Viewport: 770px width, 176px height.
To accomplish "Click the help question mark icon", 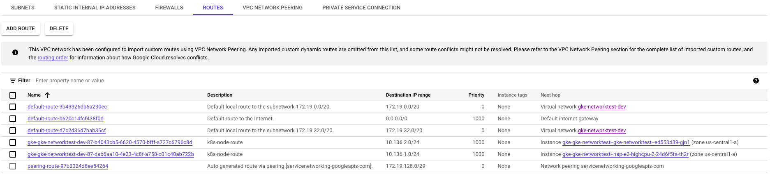I will click(x=756, y=81).
